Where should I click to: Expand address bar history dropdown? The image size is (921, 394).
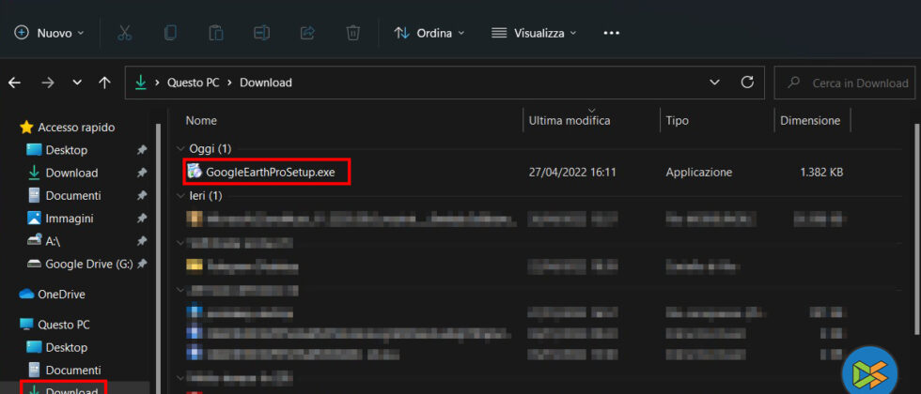pos(714,83)
